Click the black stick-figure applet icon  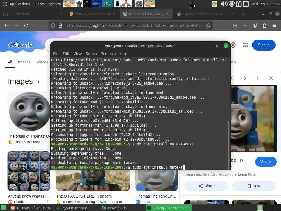tap(86, 4)
